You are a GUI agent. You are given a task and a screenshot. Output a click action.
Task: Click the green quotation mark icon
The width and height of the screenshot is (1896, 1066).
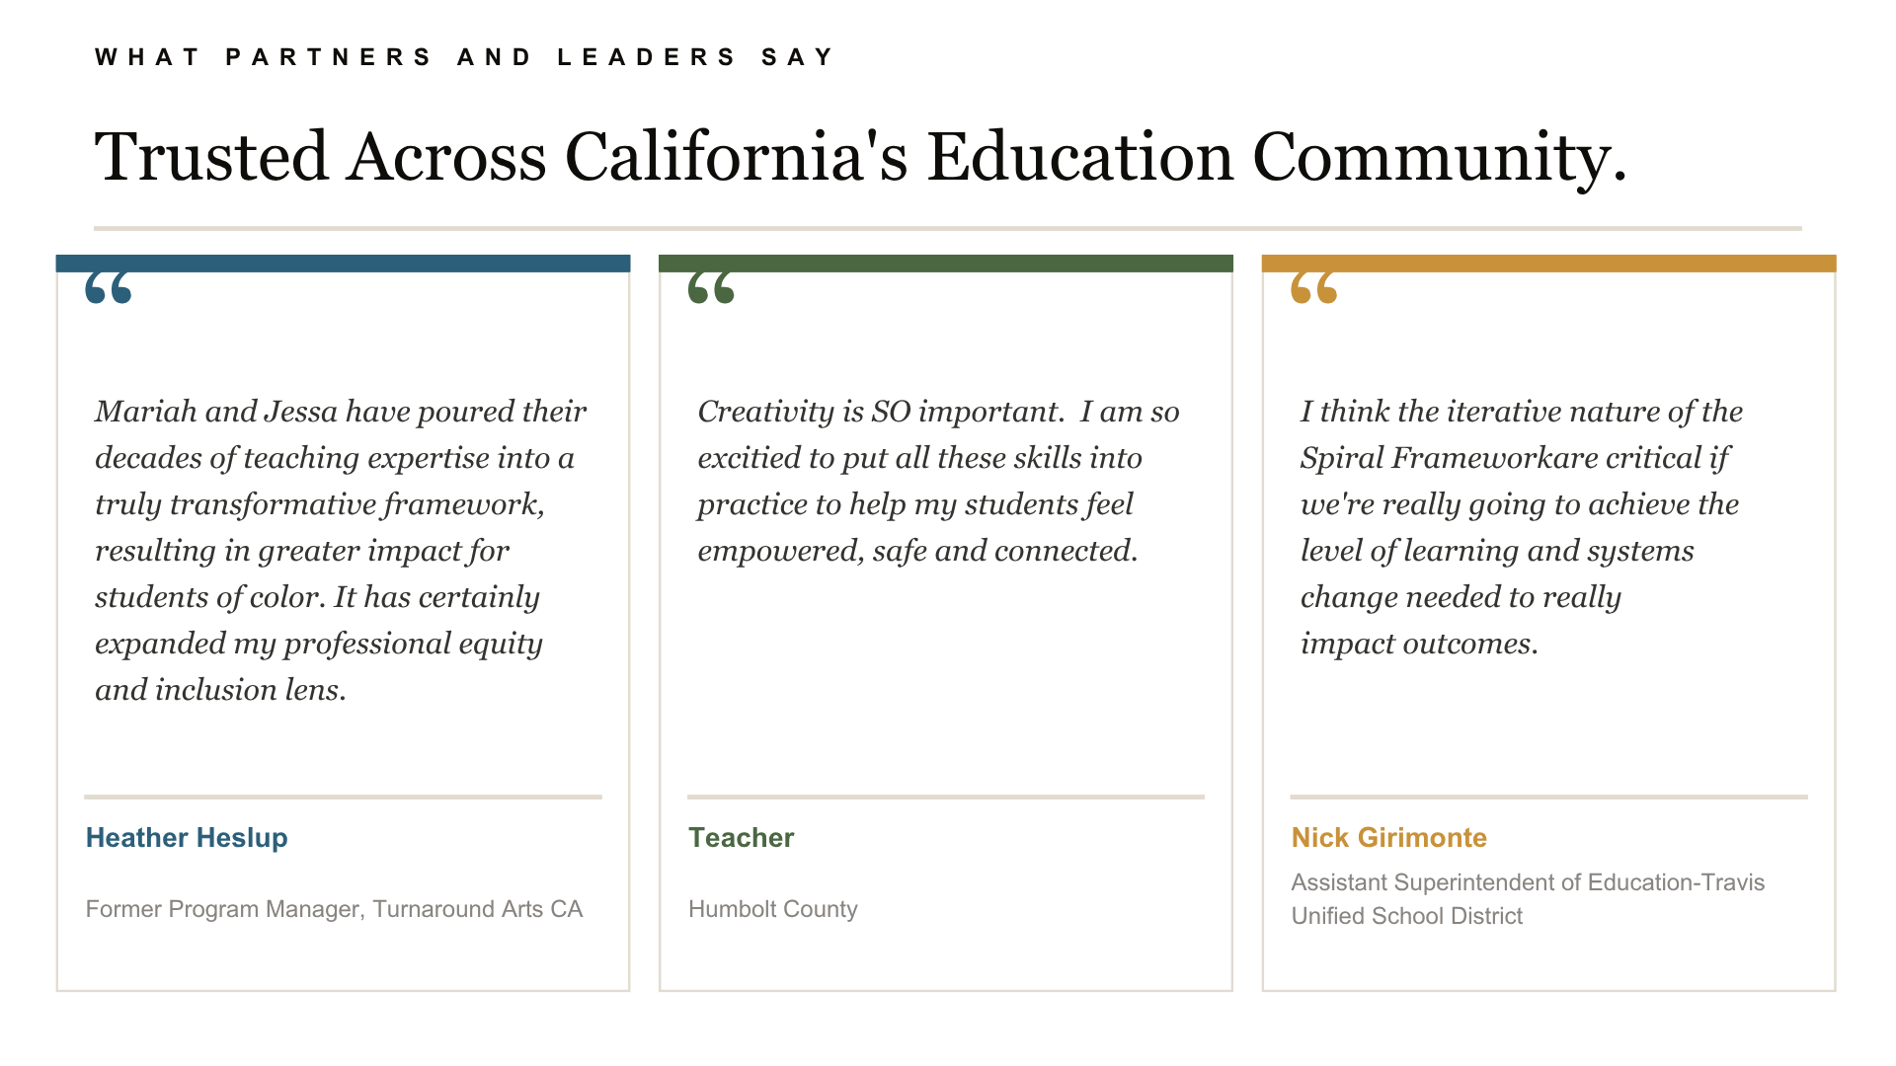click(711, 288)
